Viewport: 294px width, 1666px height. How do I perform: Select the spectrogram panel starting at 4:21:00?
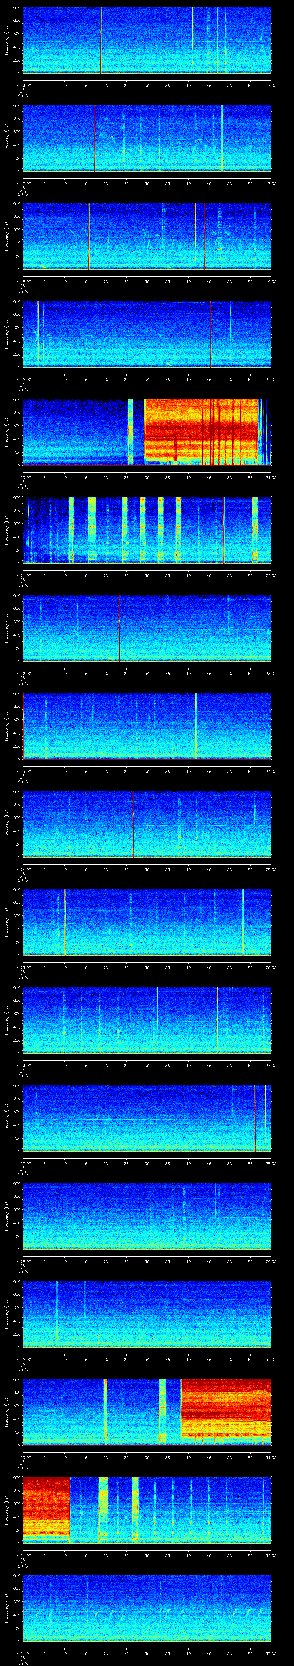(147, 530)
